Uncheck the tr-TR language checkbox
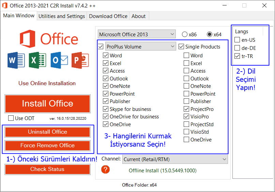The height and width of the screenshot is (192, 275). pyautogui.click(x=237, y=56)
